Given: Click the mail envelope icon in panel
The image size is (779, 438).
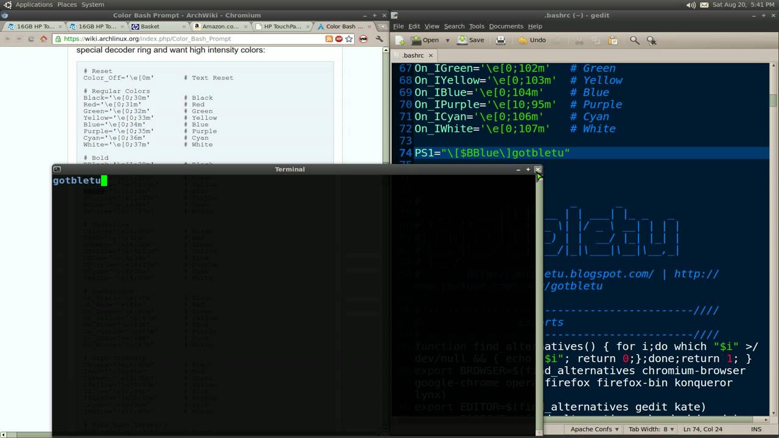Looking at the screenshot, I should point(704,5).
